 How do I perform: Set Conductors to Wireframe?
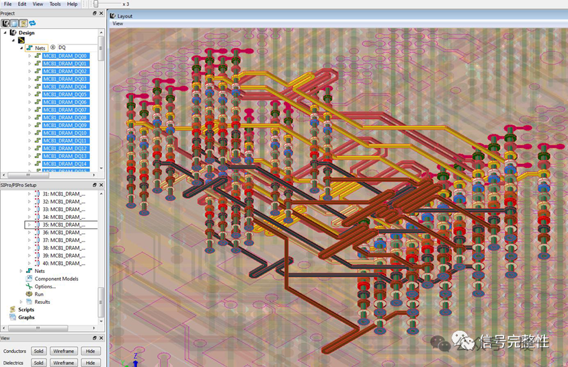(64, 351)
